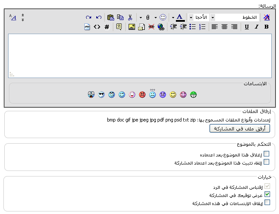Center align the text
279x214 pixels.
click(224, 27)
